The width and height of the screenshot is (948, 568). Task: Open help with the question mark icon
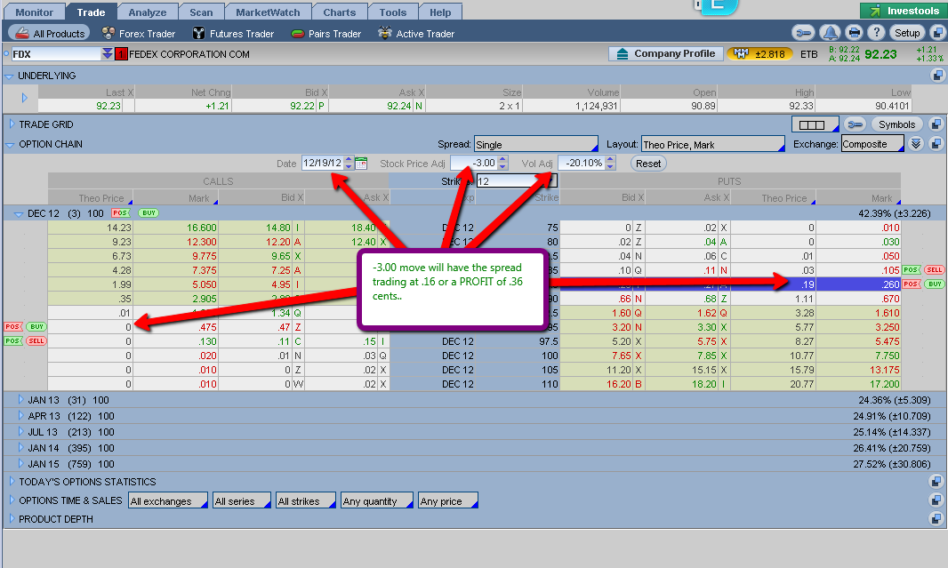(878, 33)
